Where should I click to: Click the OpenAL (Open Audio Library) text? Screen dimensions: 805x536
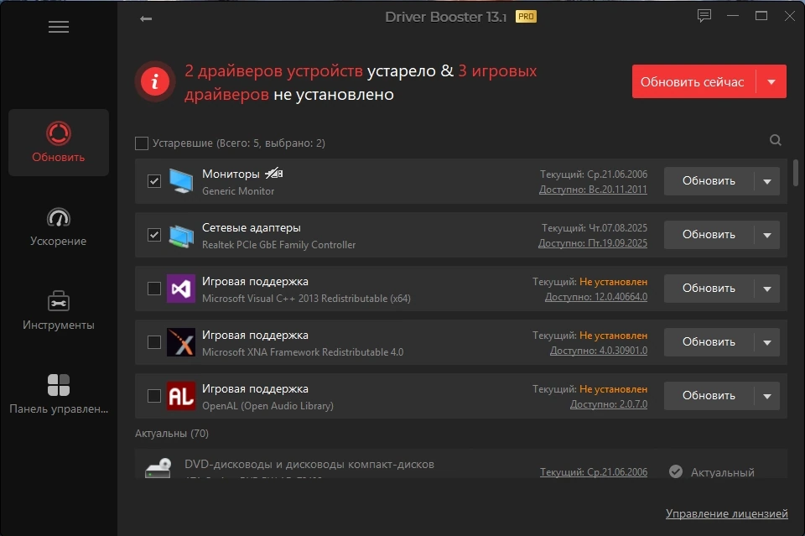[267, 406]
